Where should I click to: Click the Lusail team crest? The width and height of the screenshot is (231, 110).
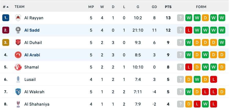pos(18,80)
